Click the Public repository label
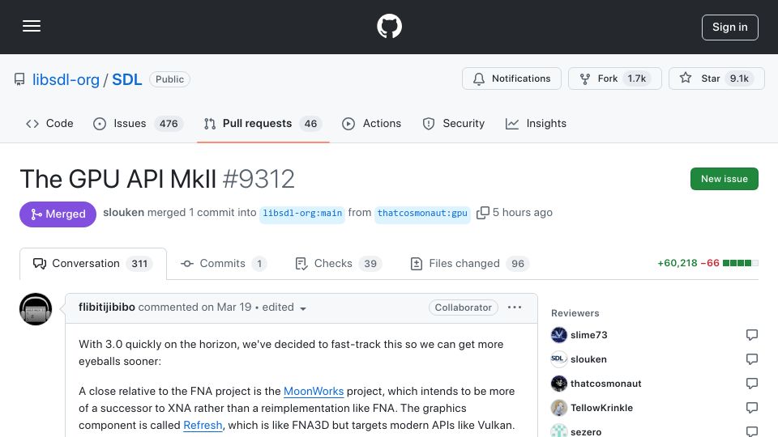This screenshot has width=778, height=437. pyautogui.click(x=169, y=79)
